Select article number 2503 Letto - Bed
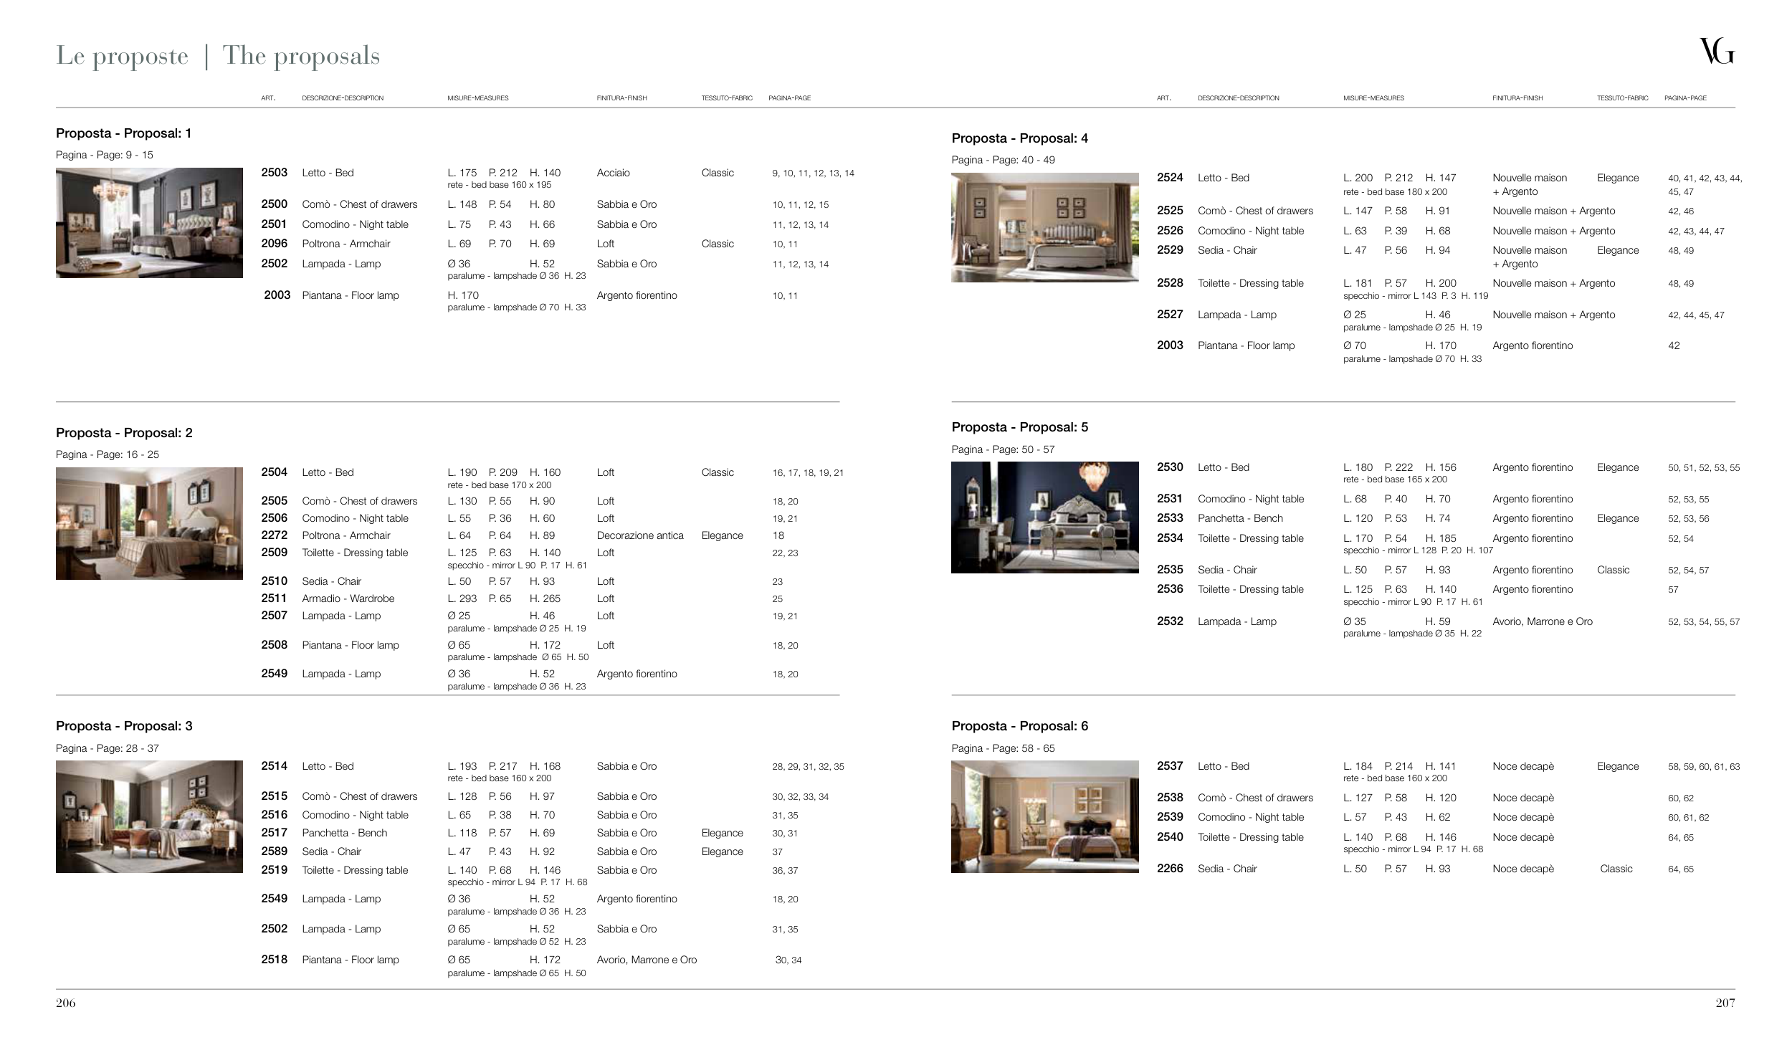The width and height of the screenshot is (1792, 1045). 274,173
